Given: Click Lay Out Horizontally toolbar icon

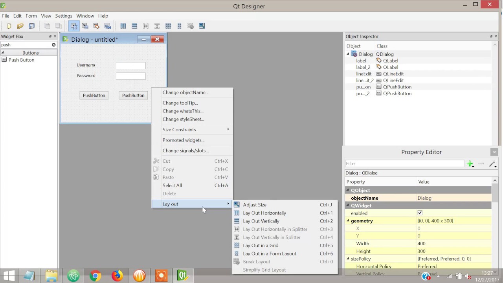Looking at the screenshot, I should tap(123, 26).
